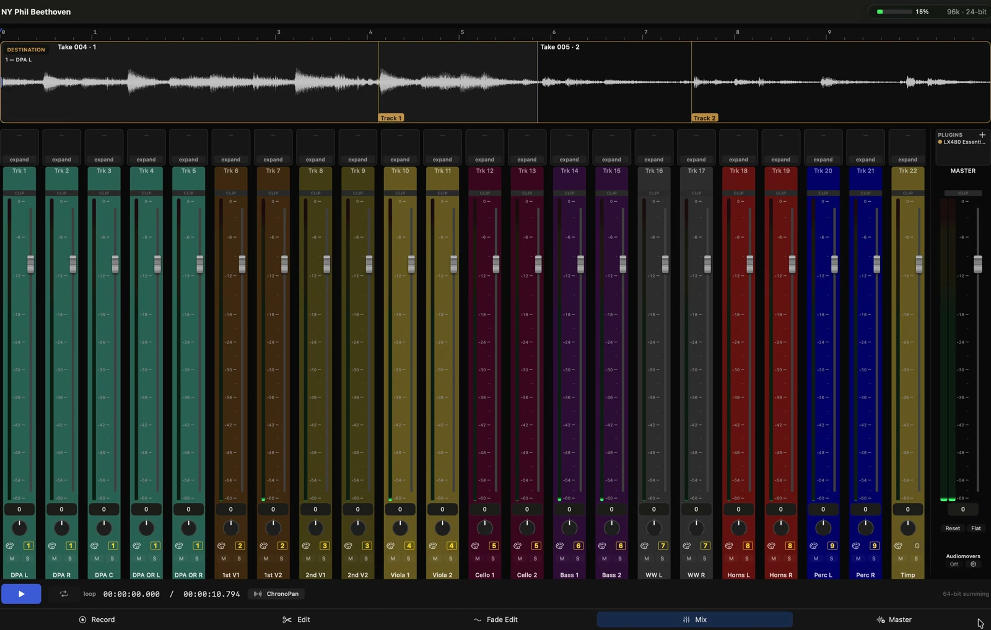Click group 3 badge on 2nd V2

pos(367,546)
